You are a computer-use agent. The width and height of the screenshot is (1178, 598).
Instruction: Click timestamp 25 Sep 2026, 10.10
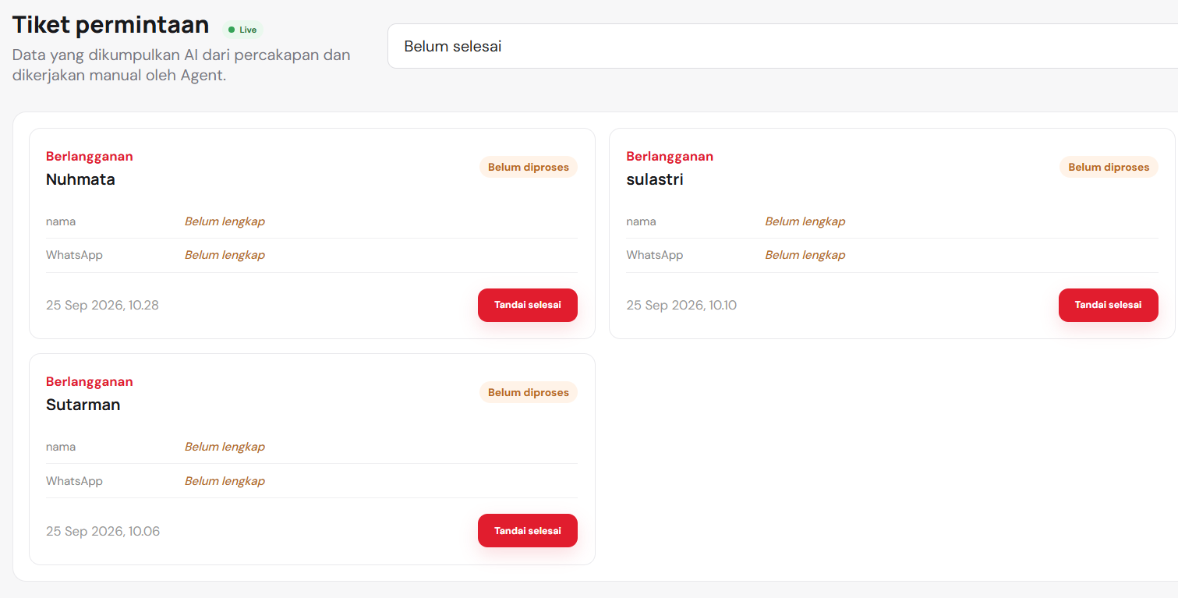click(x=681, y=305)
